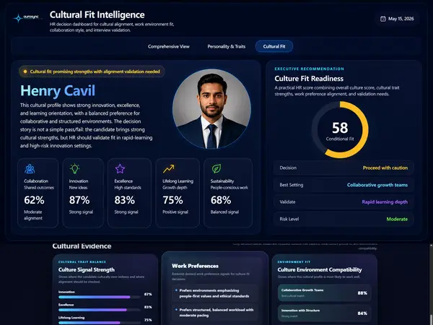Switch to the Personality & Traits tab

coord(227,46)
